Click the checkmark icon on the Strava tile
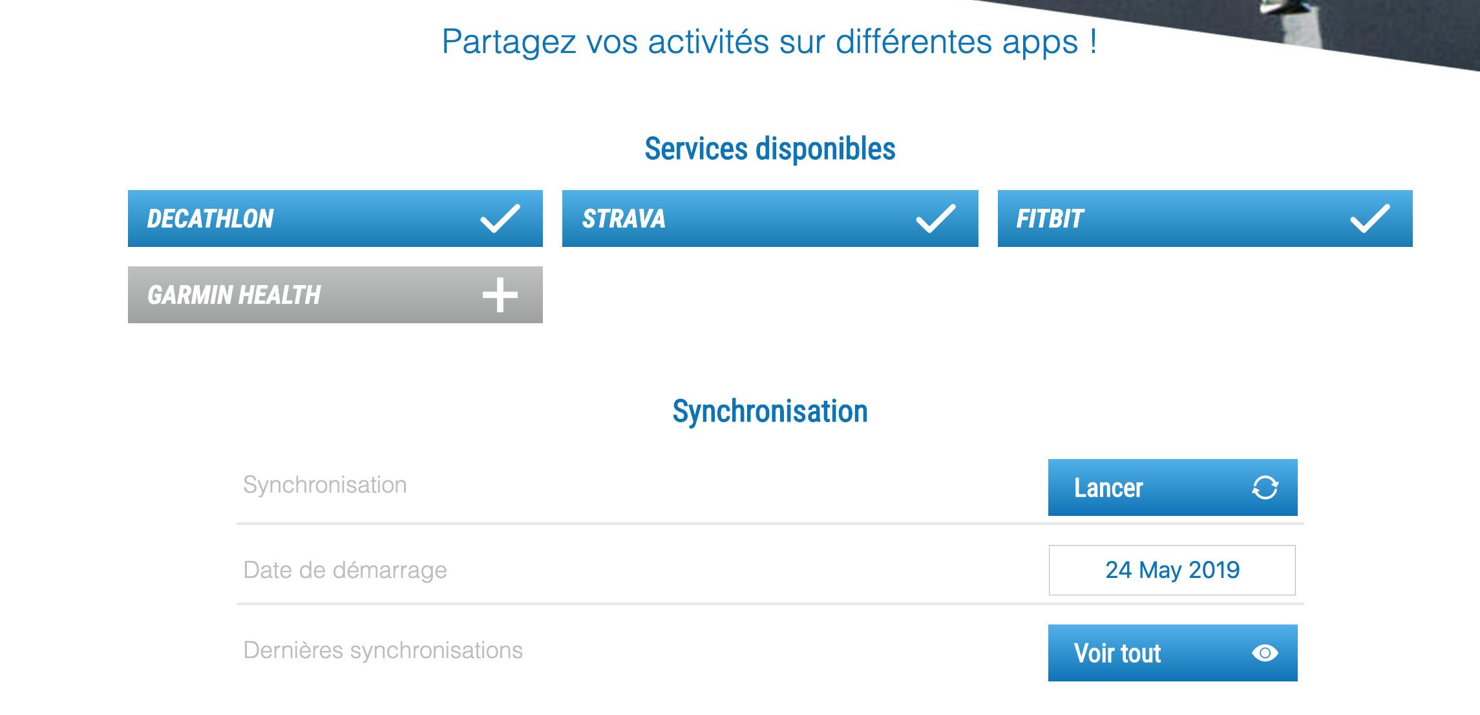1480x715 pixels. click(x=935, y=219)
